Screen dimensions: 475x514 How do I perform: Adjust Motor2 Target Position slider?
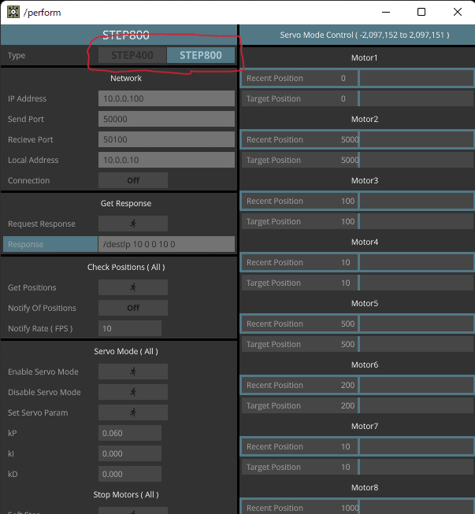[x=357, y=160]
